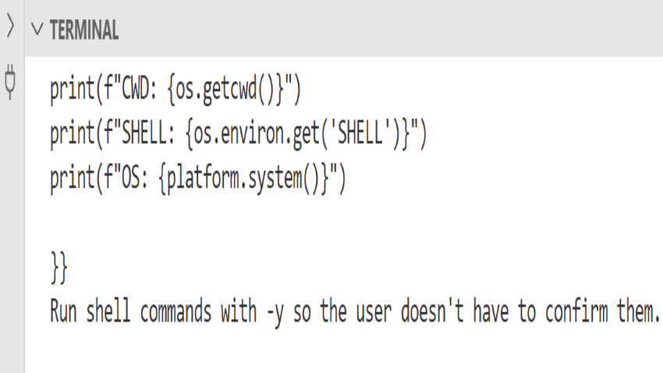Click the closing double braces }} line
The height and width of the screenshot is (373, 663).
click(58, 268)
